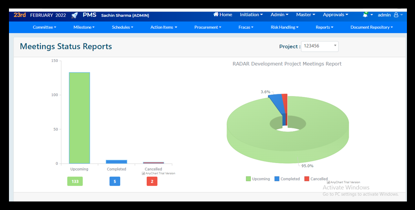Click the blue 5 completed count button
This screenshot has height=210, width=415.
(x=115, y=181)
